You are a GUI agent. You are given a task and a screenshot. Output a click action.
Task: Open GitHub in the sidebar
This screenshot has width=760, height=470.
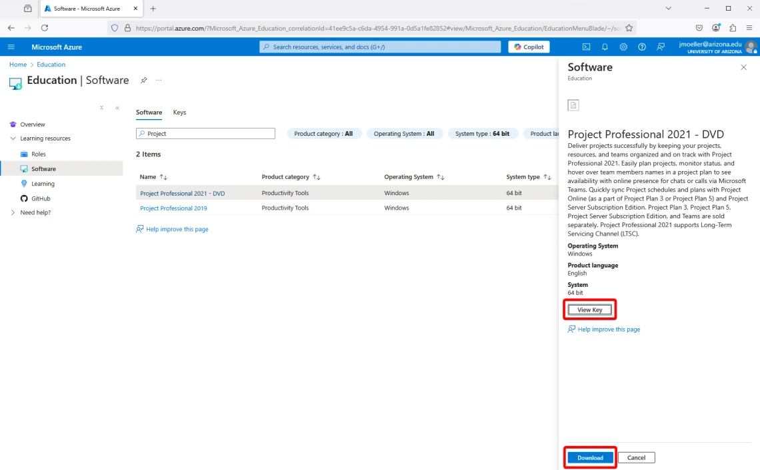click(x=41, y=198)
